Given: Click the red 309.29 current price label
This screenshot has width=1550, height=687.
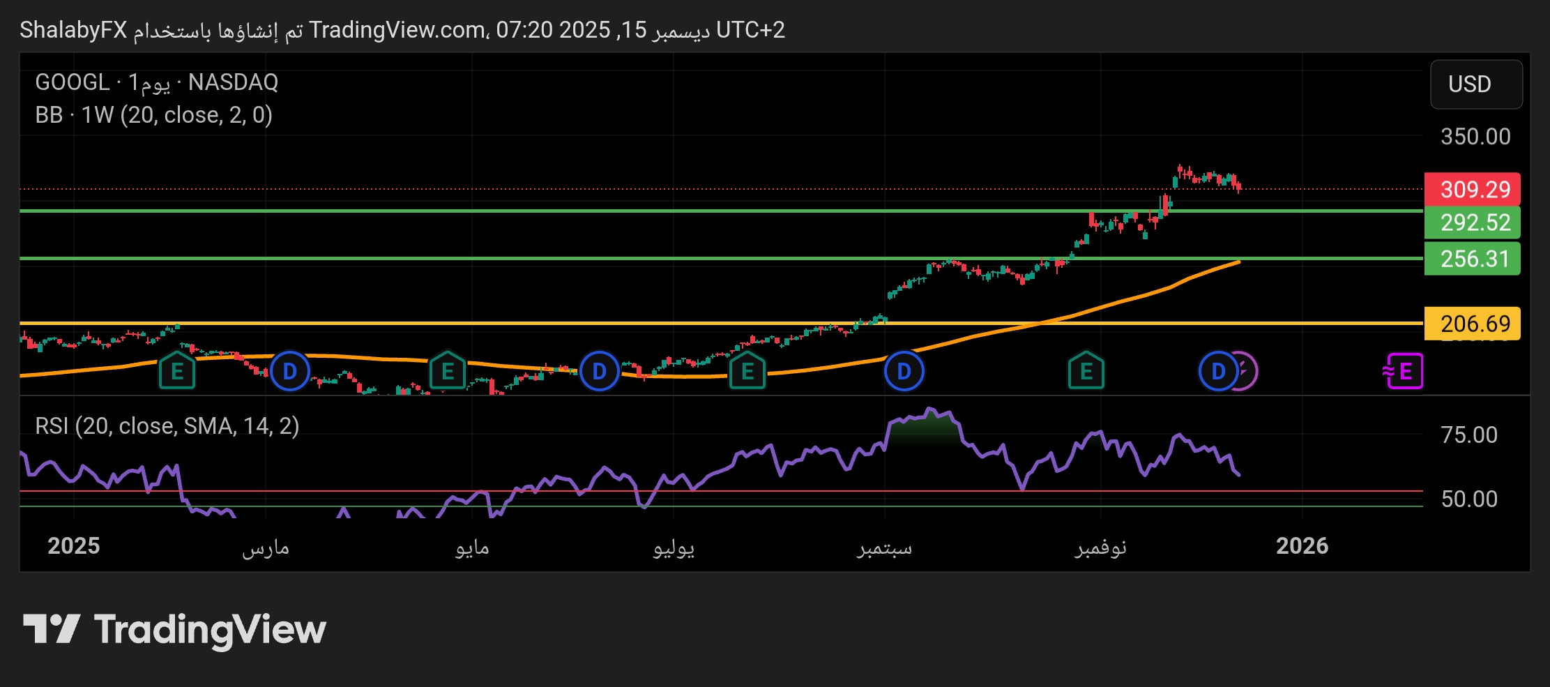Looking at the screenshot, I should click(x=1472, y=189).
